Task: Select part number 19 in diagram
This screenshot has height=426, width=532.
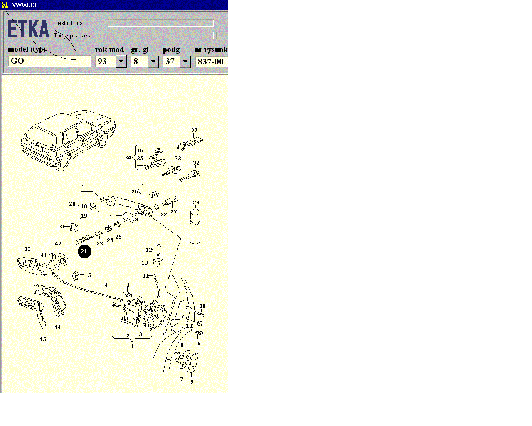Action: coord(84,216)
